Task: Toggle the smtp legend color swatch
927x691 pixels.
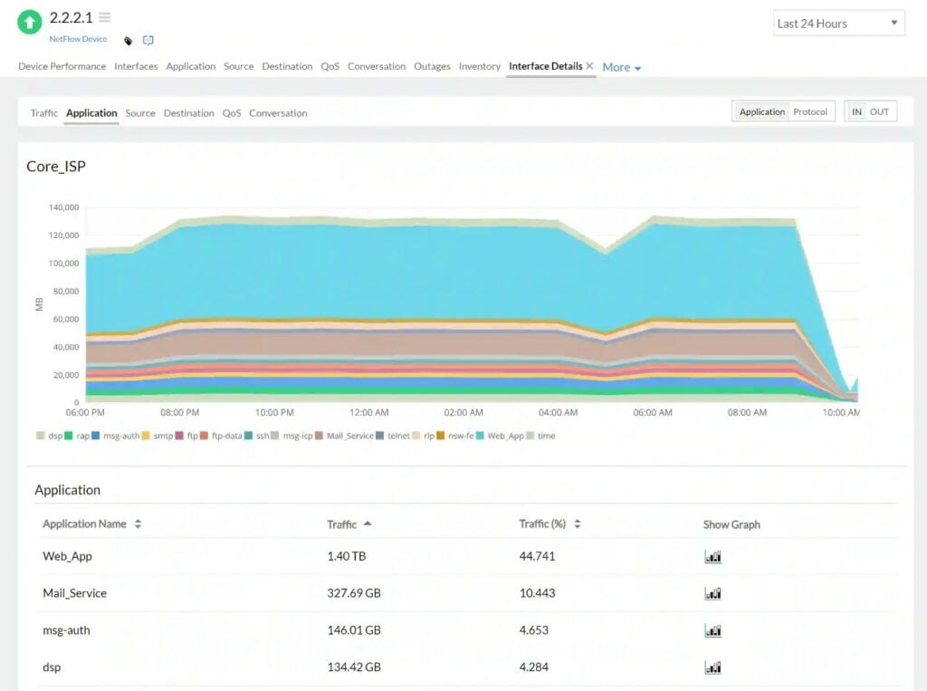Action: pyautogui.click(x=146, y=436)
